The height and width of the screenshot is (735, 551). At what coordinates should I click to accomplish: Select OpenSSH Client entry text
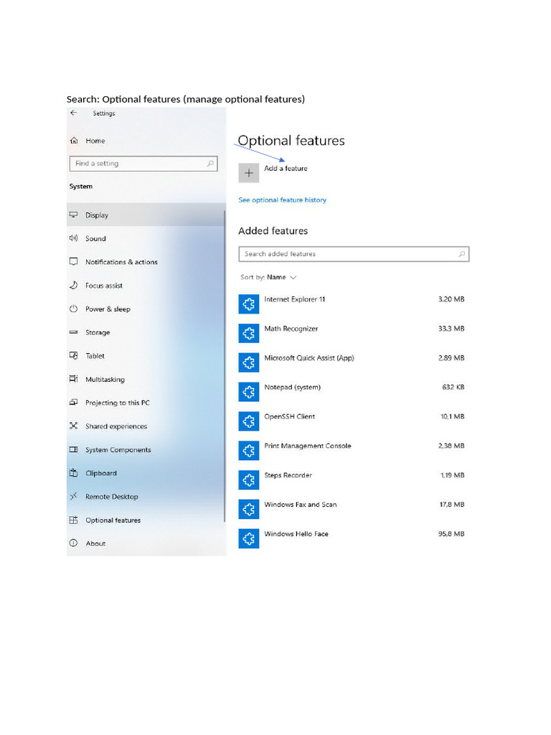click(x=290, y=416)
